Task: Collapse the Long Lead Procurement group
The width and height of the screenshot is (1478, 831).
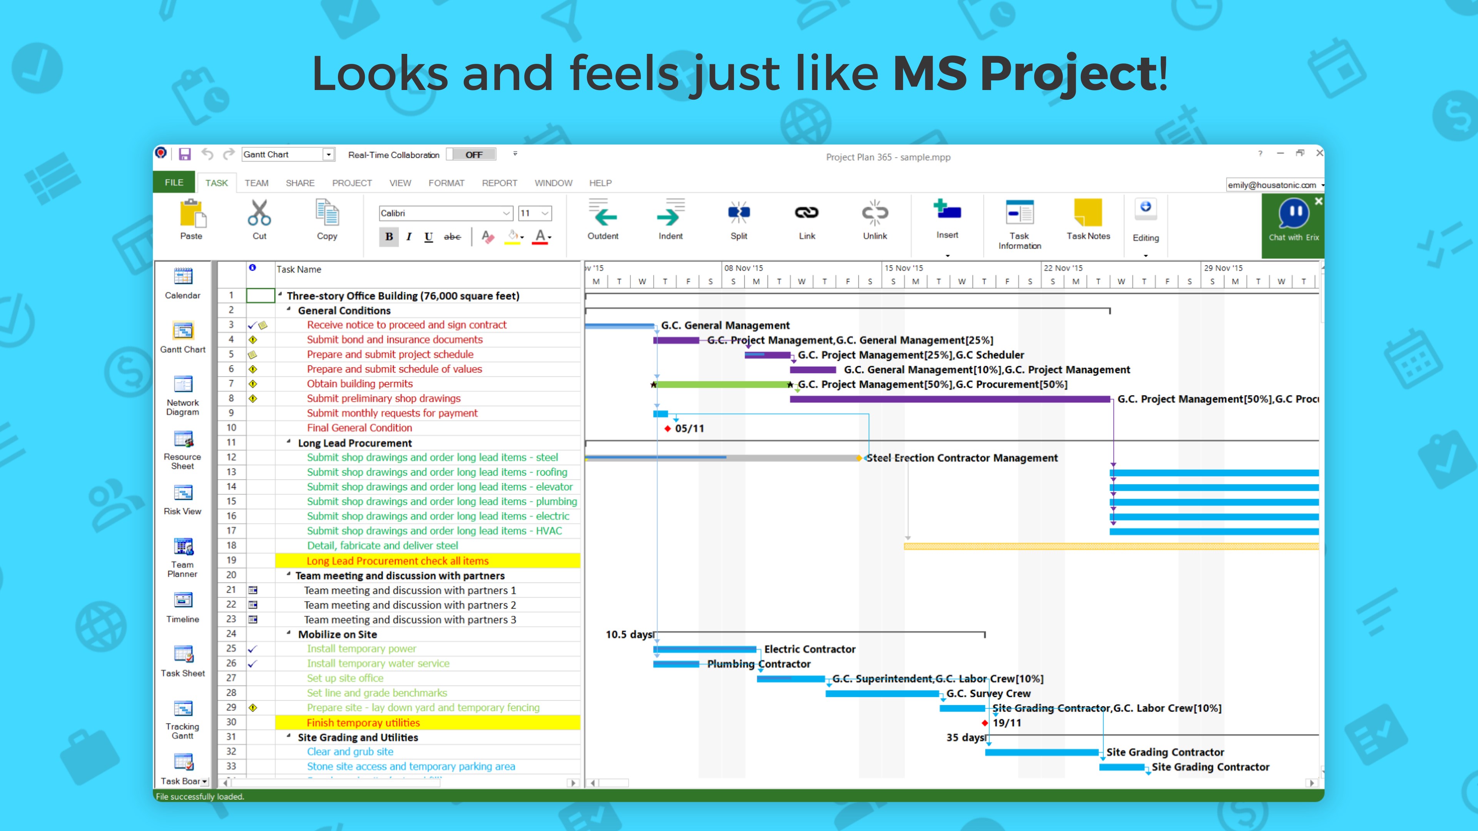Action: [290, 442]
